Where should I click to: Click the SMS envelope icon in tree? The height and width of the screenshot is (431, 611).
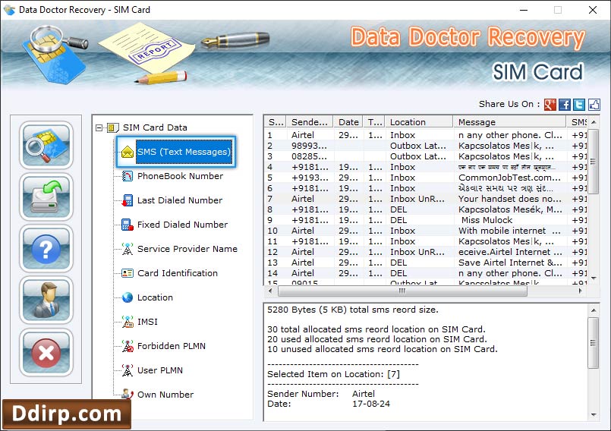pos(128,152)
